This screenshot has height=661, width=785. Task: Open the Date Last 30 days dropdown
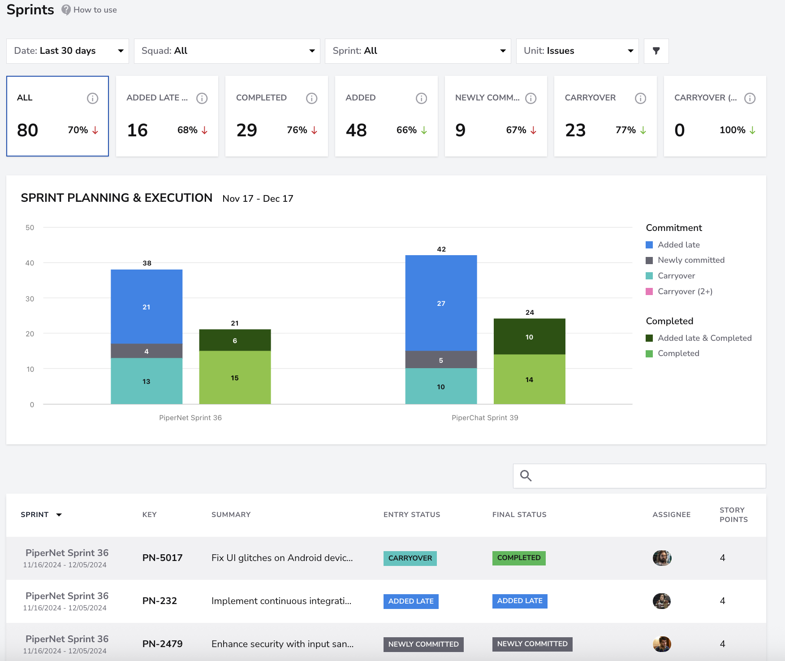[x=68, y=51]
